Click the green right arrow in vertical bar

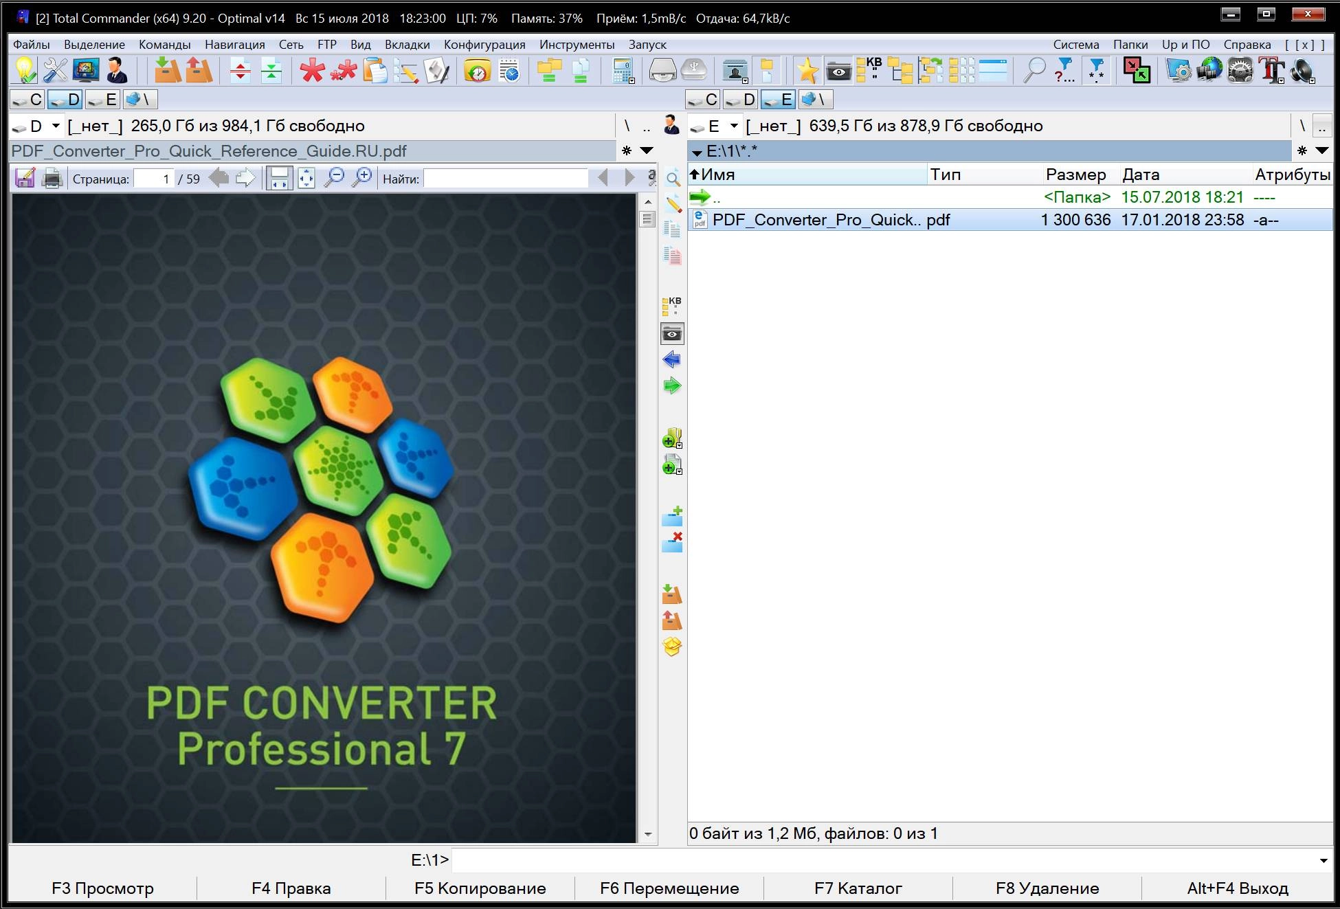tap(672, 386)
